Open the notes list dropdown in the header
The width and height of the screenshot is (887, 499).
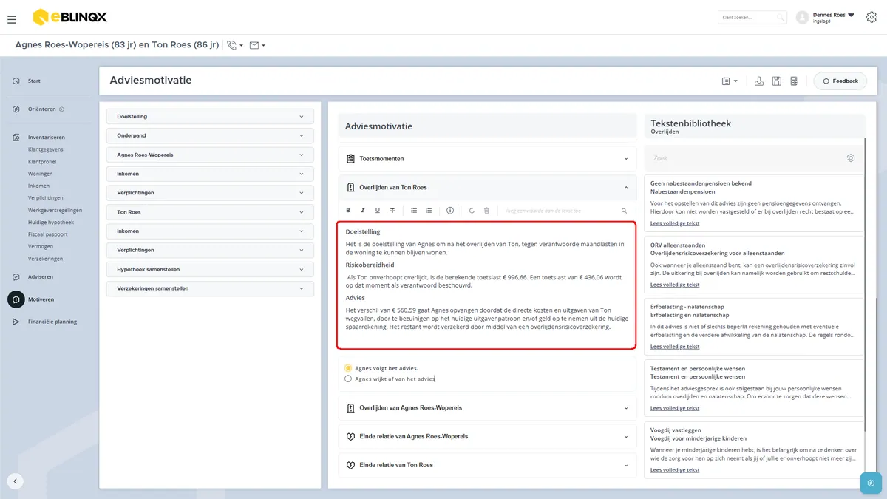coord(730,81)
